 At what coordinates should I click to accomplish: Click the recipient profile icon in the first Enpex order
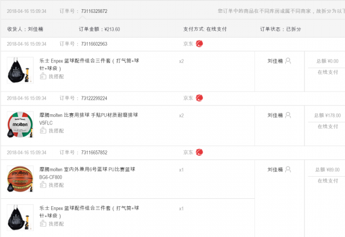(288, 61)
